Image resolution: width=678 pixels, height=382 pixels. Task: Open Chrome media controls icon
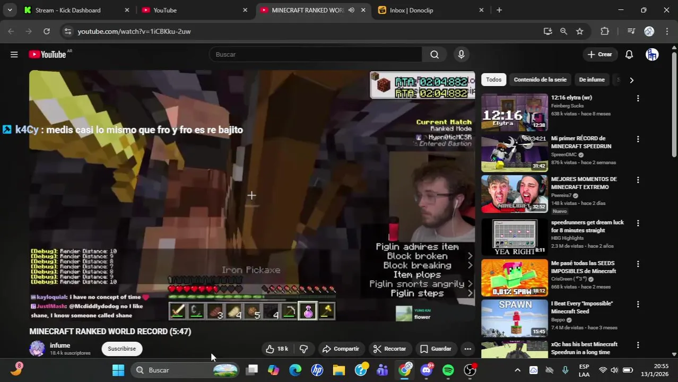(631, 31)
